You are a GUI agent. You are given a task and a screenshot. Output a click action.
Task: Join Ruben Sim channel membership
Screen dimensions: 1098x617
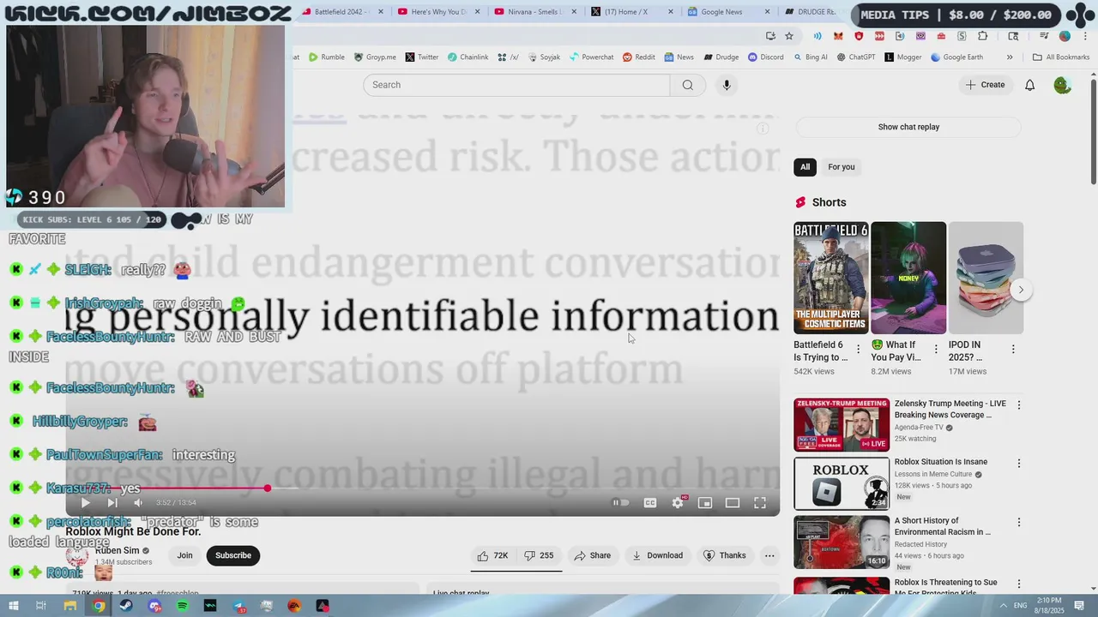click(x=184, y=555)
